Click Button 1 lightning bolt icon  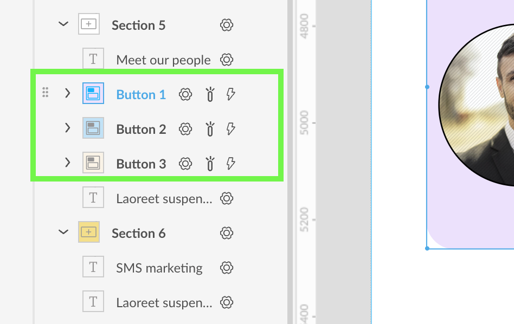pos(231,94)
